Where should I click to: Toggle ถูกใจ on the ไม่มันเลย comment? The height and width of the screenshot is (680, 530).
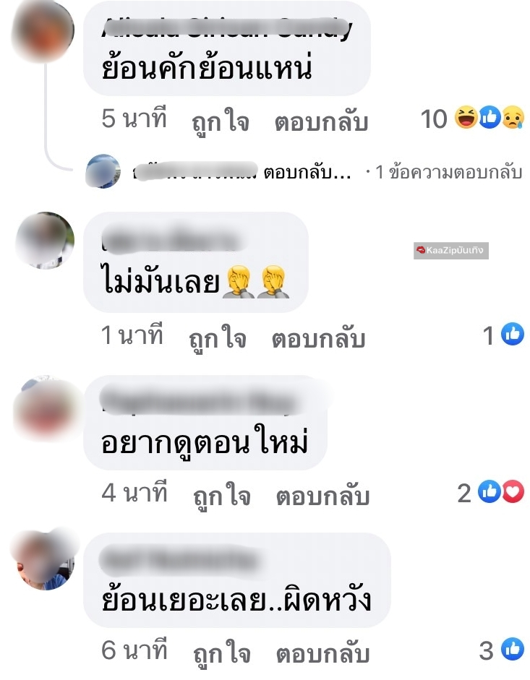point(218,339)
